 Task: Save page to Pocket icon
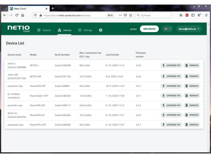coord(126,15)
